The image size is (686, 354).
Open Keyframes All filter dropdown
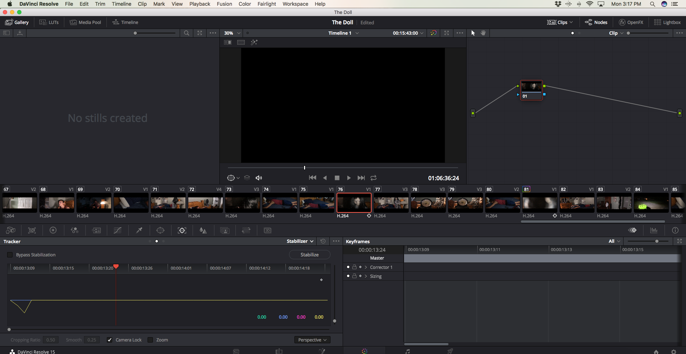(615, 241)
